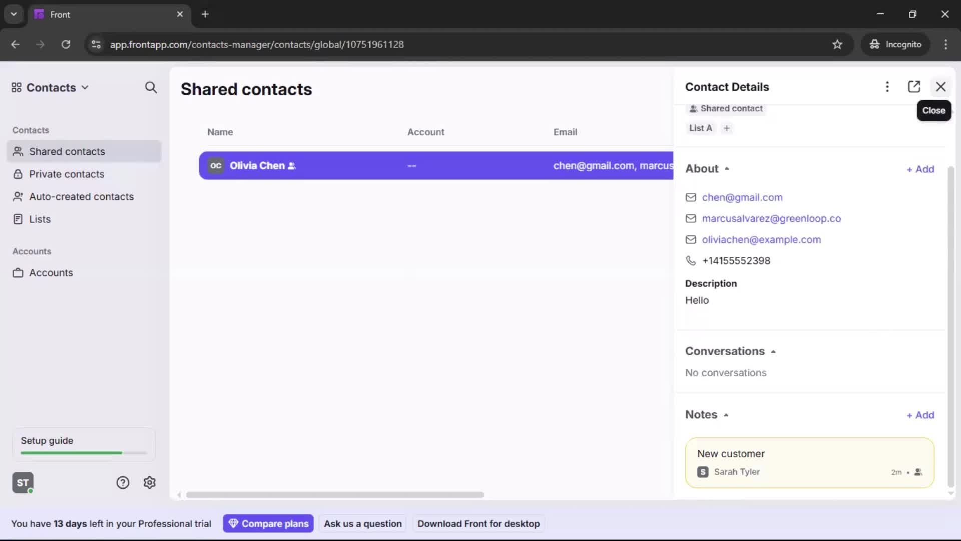Viewport: 961px width, 541px height.
Task: Open the Contacts workspace dropdown
Action: coord(85,87)
